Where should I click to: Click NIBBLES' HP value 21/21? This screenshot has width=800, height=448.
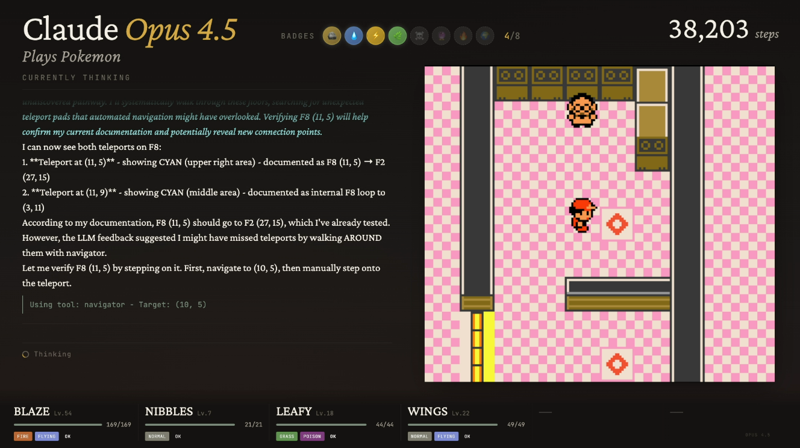click(255, 425)
